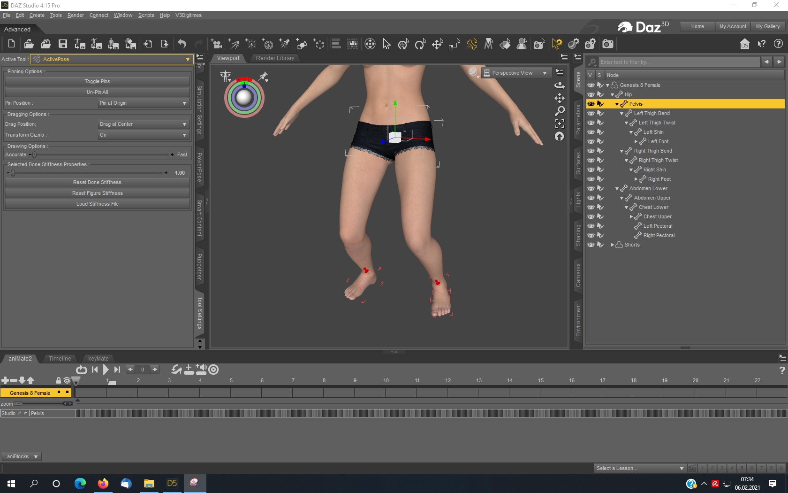Click the New Scene document icon
Screen dimensions: 788x493
pyautogui.click(x=12, y=44)
